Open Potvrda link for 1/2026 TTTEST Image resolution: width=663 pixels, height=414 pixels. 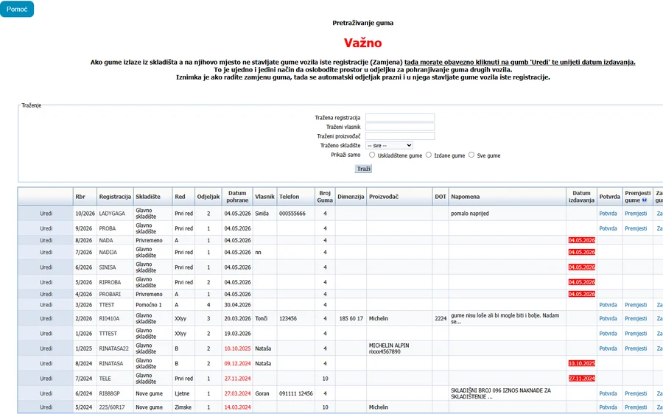click(x=608, y=334)
